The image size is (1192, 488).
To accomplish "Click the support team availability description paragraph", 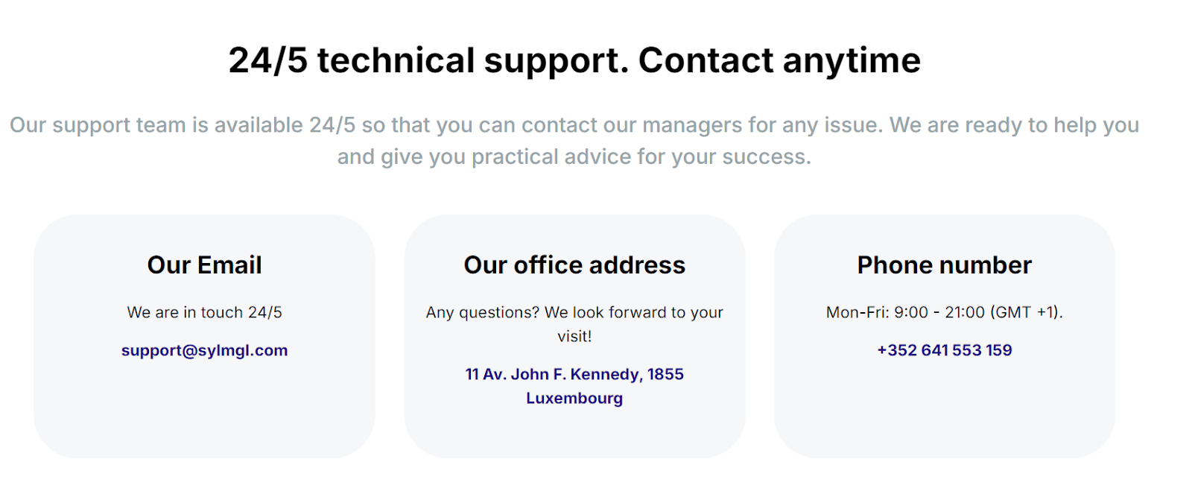I will (x=574, y=141).
